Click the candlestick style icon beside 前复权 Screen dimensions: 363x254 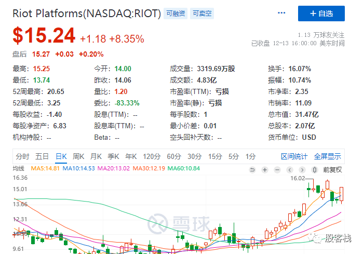tap(314, 170)
